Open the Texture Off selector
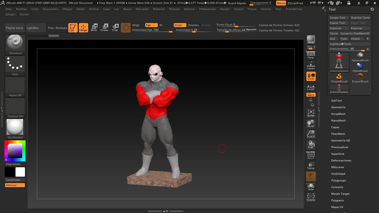The width and height of the screenshot is (379, 213). [x=15, y=108]
